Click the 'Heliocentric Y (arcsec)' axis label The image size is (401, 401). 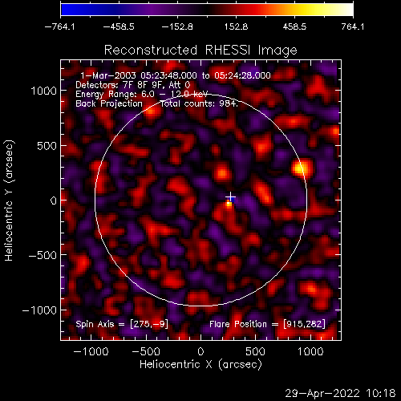click(9, 200)
